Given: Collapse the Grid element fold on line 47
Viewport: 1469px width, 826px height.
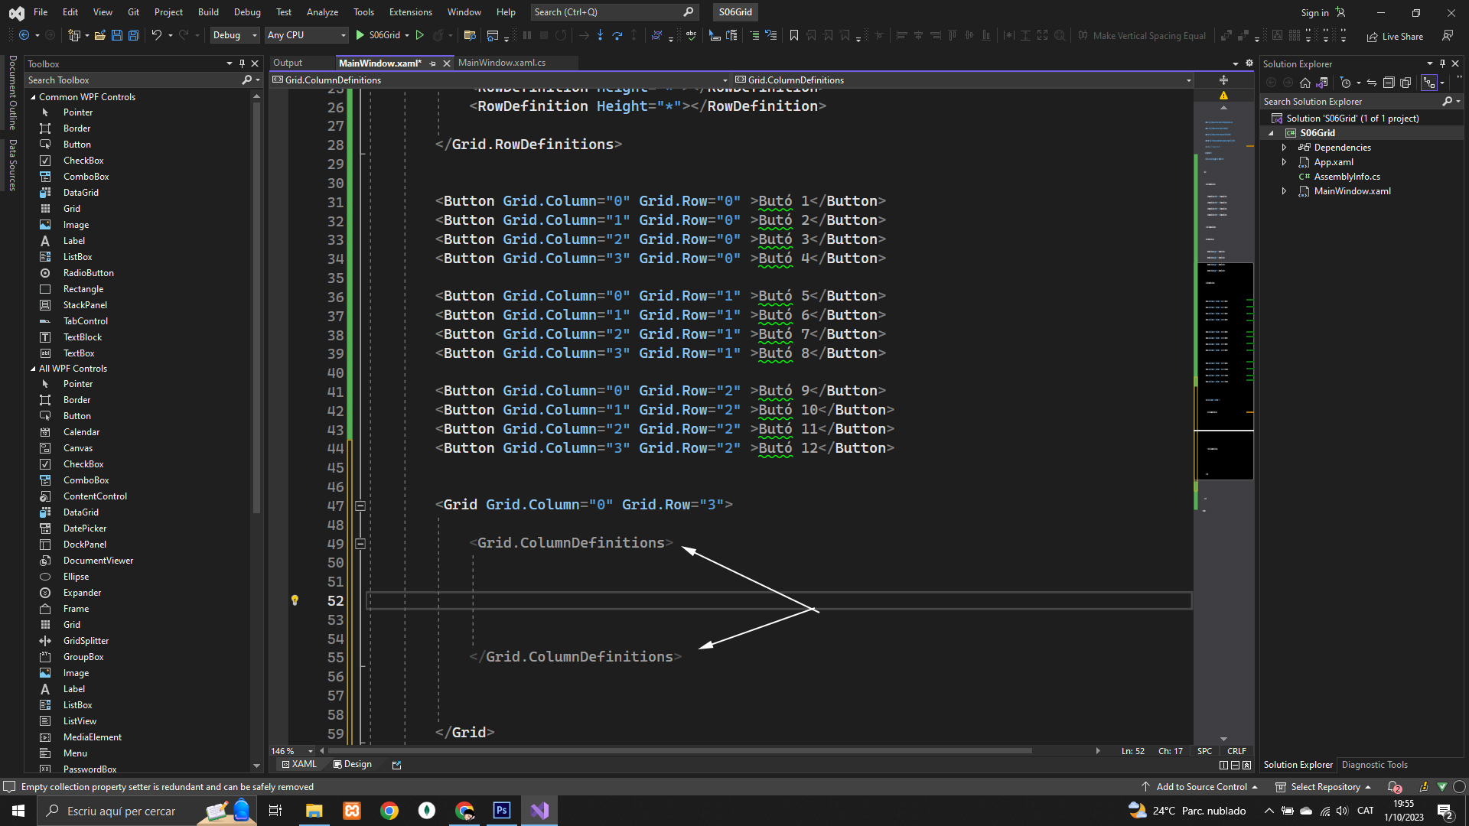Looking at the screenshot, I should [360, 506].
